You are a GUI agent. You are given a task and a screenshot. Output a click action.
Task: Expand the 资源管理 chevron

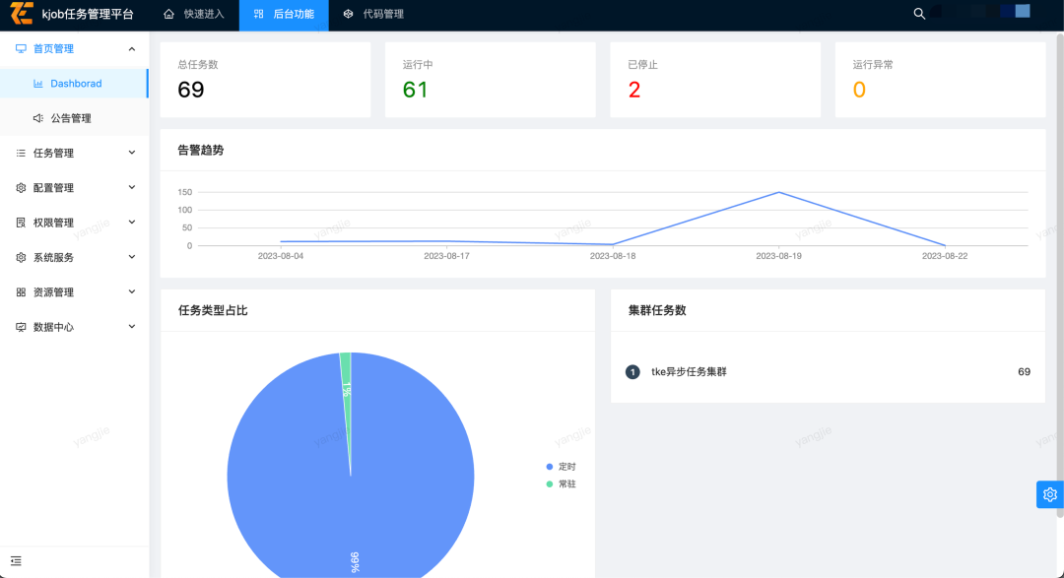click(132, 291)
